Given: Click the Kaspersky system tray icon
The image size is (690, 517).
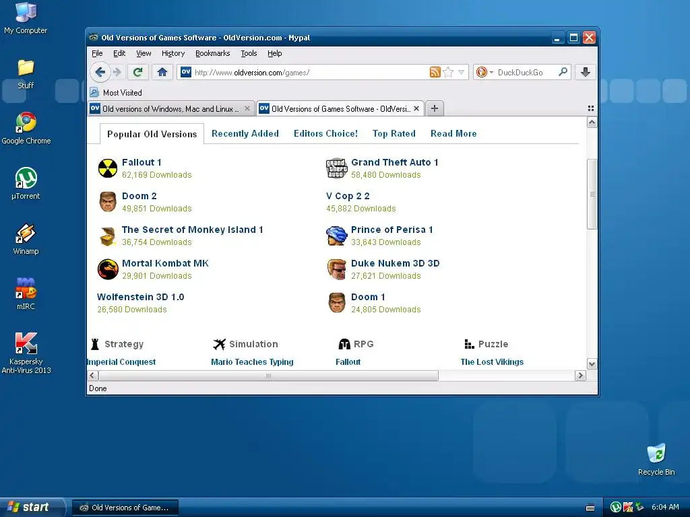Looking at the screenshot, I should (x=627, y=508).
